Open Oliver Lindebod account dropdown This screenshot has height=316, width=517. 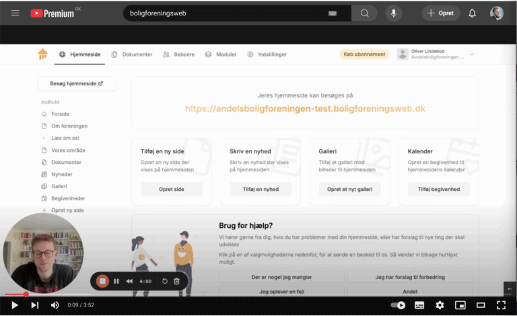(472, 54)
